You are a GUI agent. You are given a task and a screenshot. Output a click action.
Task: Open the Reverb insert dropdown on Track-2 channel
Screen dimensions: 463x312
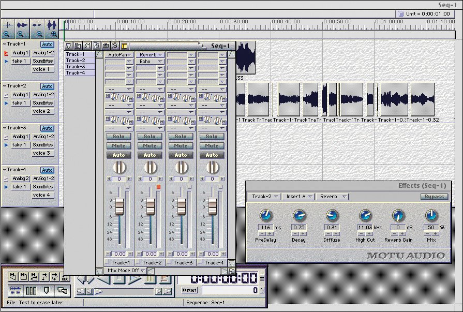point(150,54)
